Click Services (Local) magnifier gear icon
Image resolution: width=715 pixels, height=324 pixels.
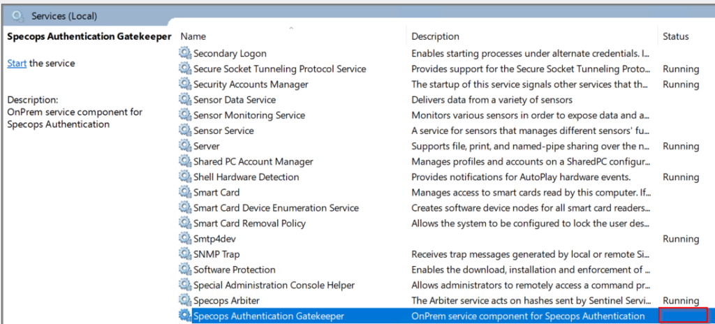point(18,17)
